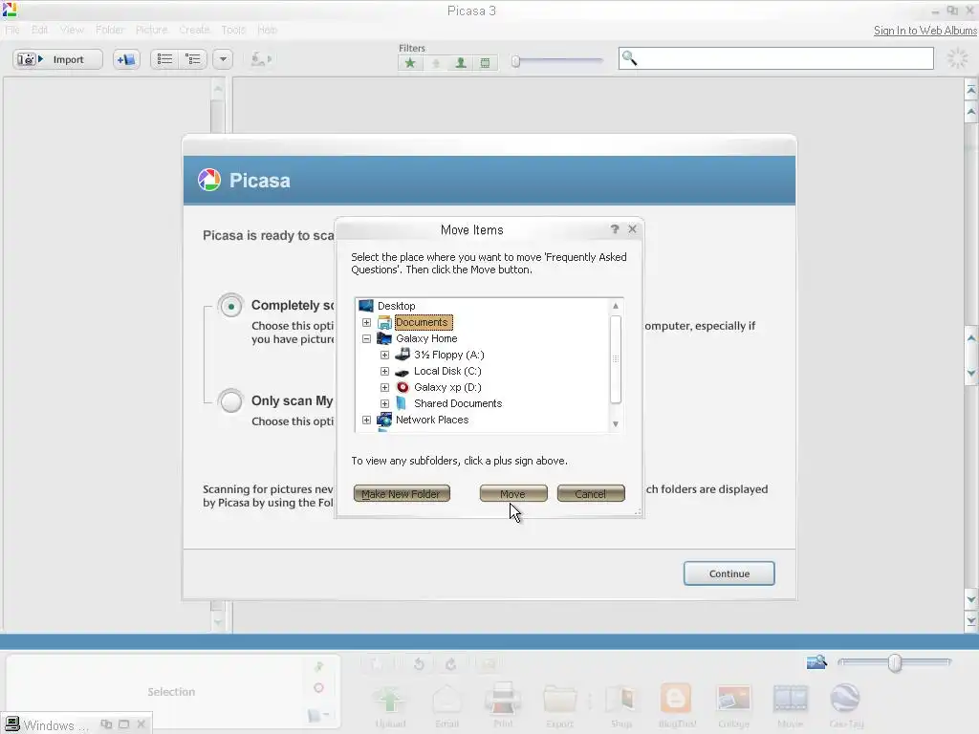Click the thumbnail zoom magnifier icon

(816, 661)
